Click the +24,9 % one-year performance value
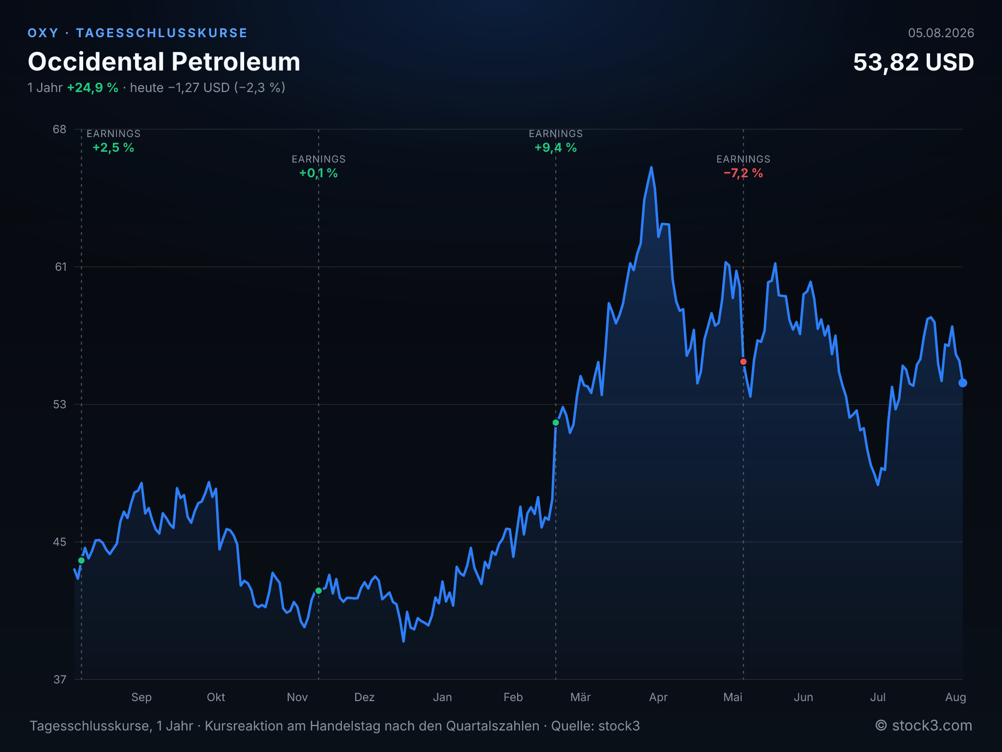Screen dimensions: 1002x752 (92, 88)
